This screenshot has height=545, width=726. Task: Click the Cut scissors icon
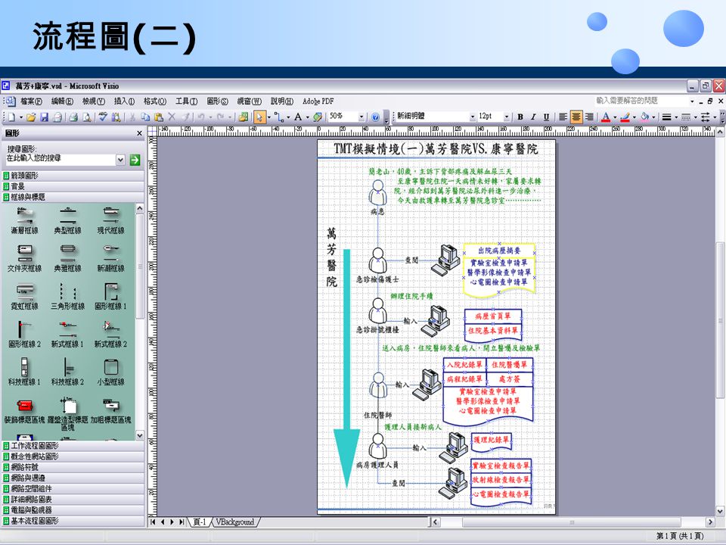click(132, 117)
